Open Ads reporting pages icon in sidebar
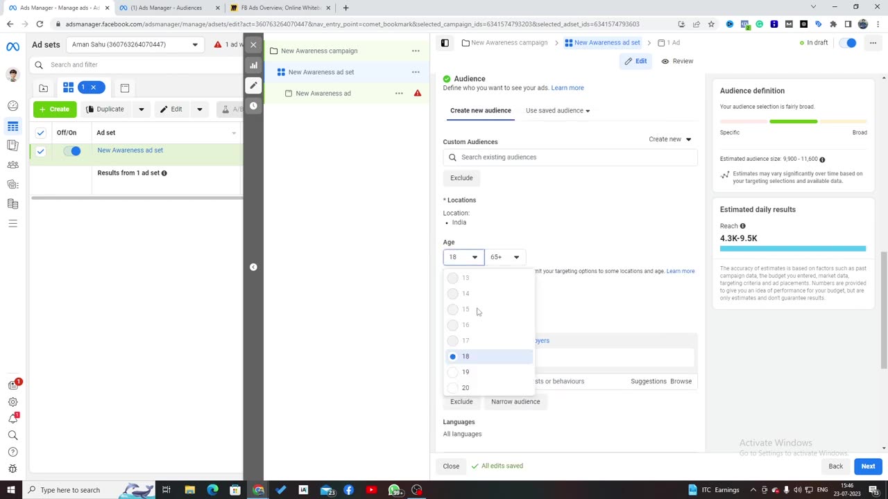This screenshot has height=499, width=888. click(12, 145)
